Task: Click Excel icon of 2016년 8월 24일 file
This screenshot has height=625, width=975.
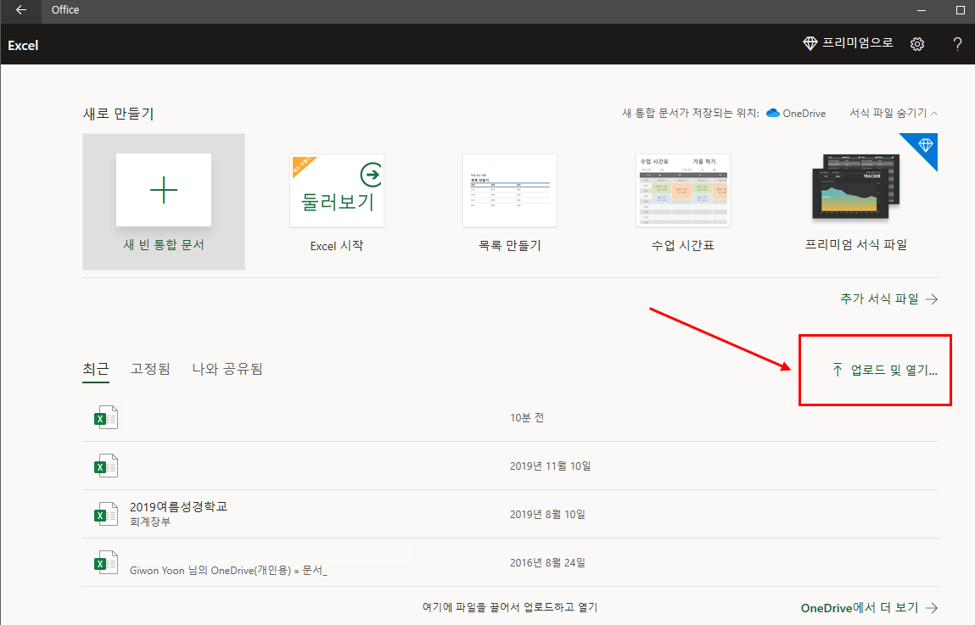Action: pyautogui.click(x=106, y=563)
